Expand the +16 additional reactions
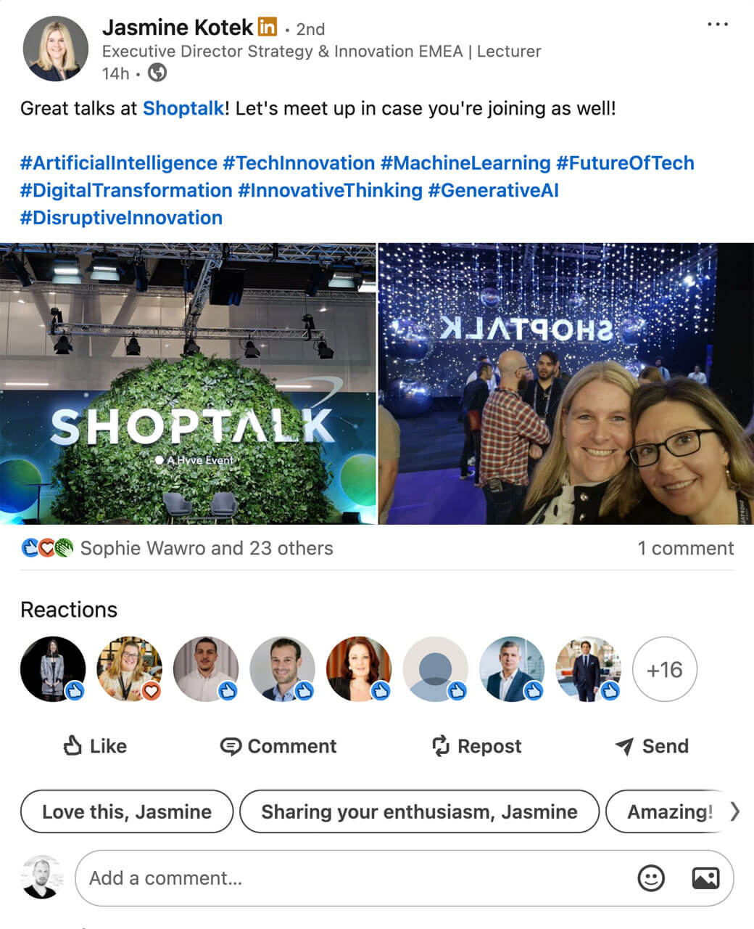This screenshot has width=754, height=929. [x=665, y=669]
